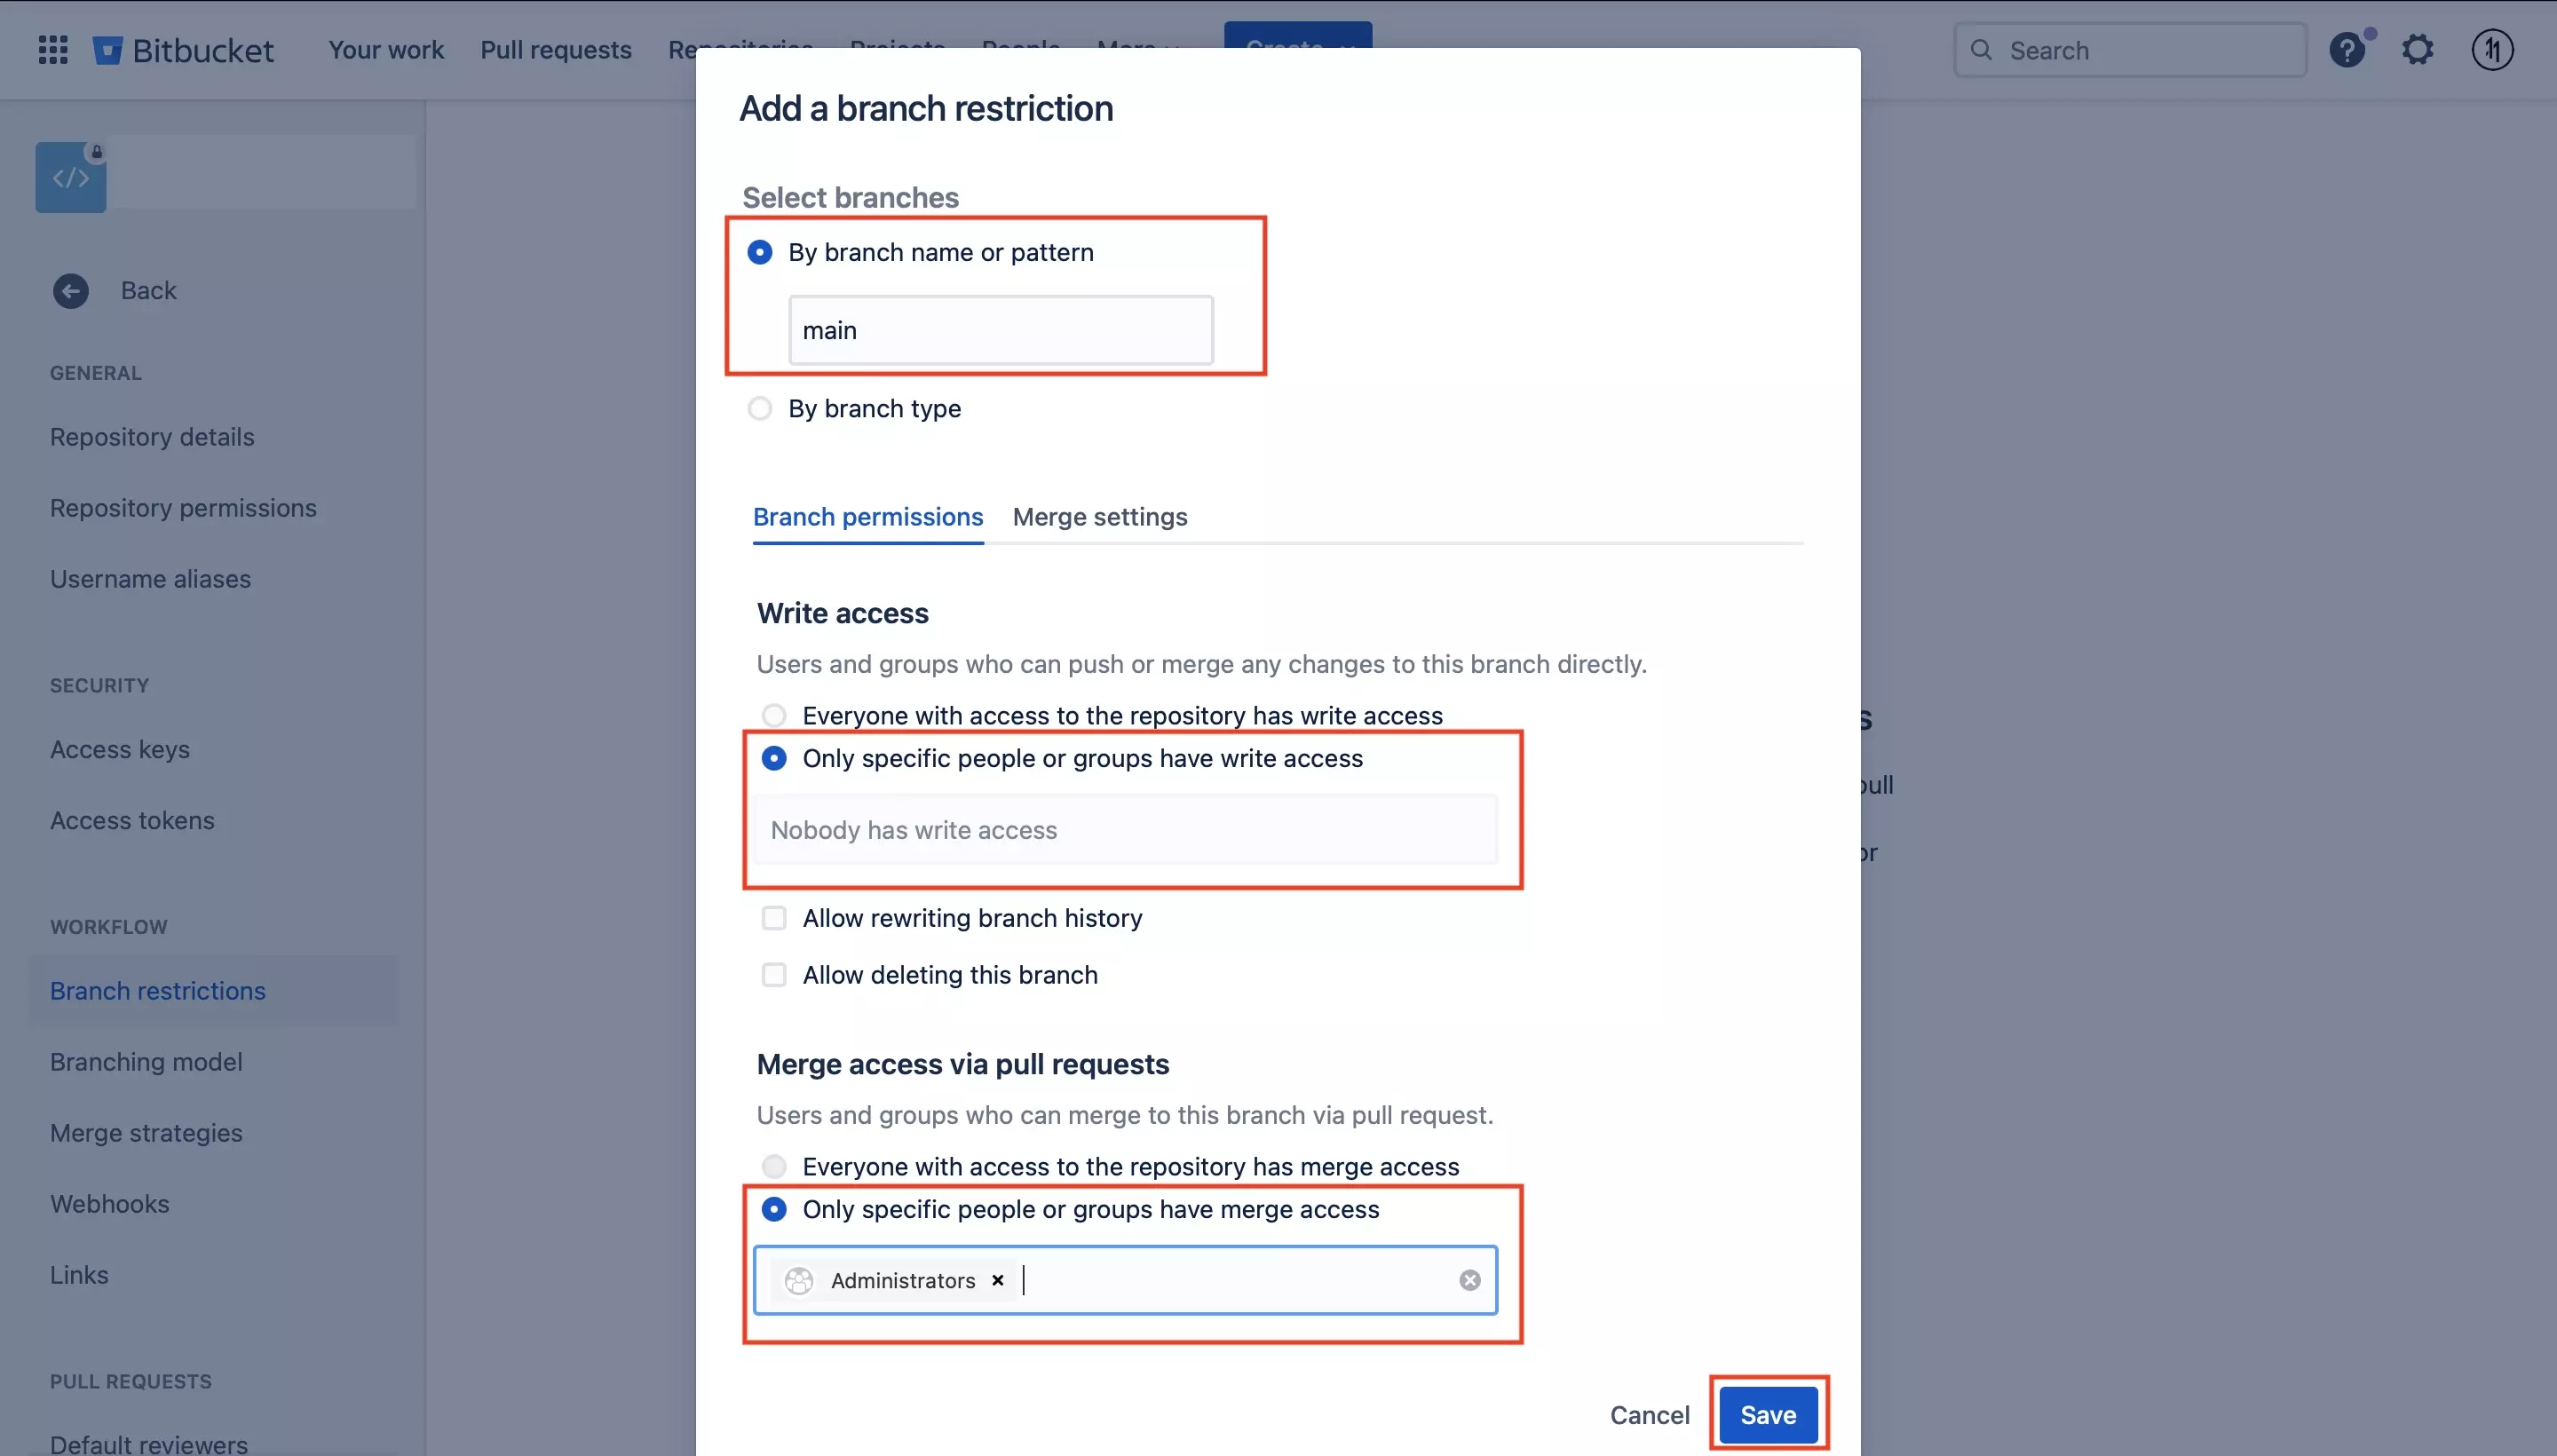Viewport: 2557px width, 1456px height.
Task: Click the apps grid icon
Action: click(x=49, y=49)
